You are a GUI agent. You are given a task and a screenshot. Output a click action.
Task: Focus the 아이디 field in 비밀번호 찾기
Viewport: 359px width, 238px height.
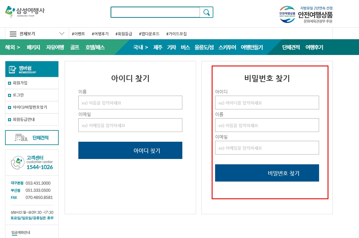[x=267, y=103]
